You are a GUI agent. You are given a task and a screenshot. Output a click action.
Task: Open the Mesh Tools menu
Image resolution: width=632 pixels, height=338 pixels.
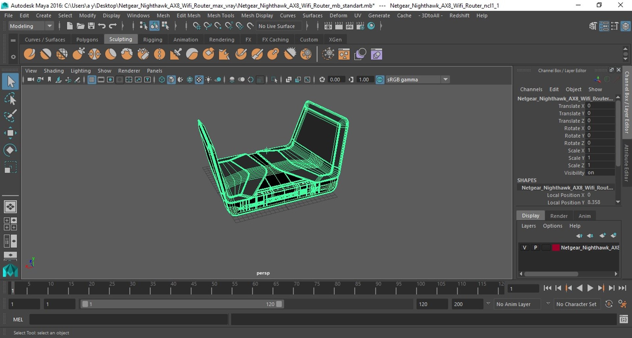click(221, 15)
